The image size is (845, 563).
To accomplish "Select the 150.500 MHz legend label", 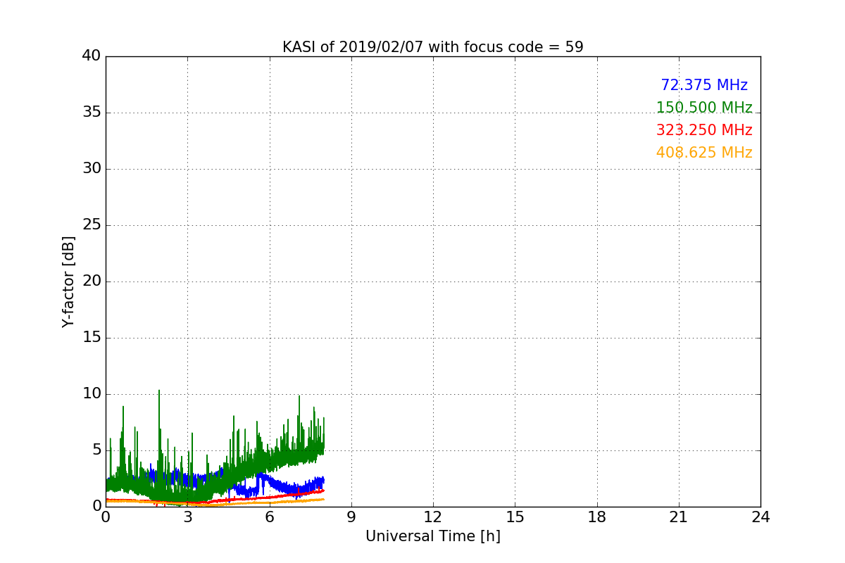I will pyautogui.click(x=704, y=108).
